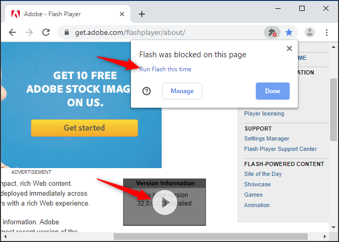
Task: Click the help question mark icon
Action: coord(147,91)
